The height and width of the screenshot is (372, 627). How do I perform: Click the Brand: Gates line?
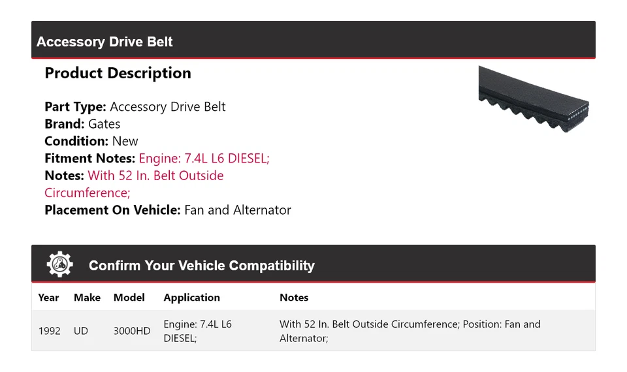click(x=82, y=124)
